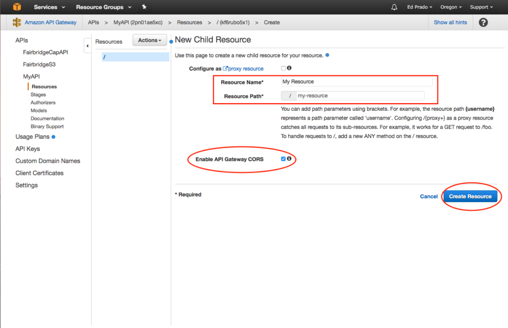This screenshot has width=508, height=328.
Task: Open the Resource Groups dropdown
Action: (x=104, y=7)
